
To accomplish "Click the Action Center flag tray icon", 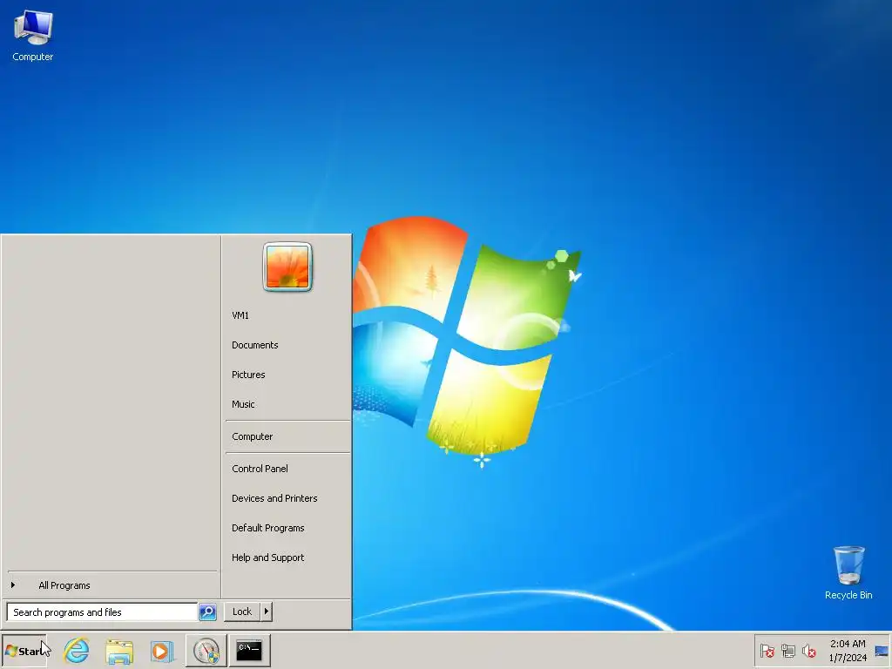I will click(767, 650).
